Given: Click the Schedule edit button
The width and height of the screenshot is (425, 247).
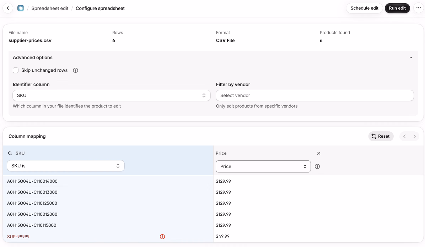Looking at the screenshot, I should click(x=364, y=8).
